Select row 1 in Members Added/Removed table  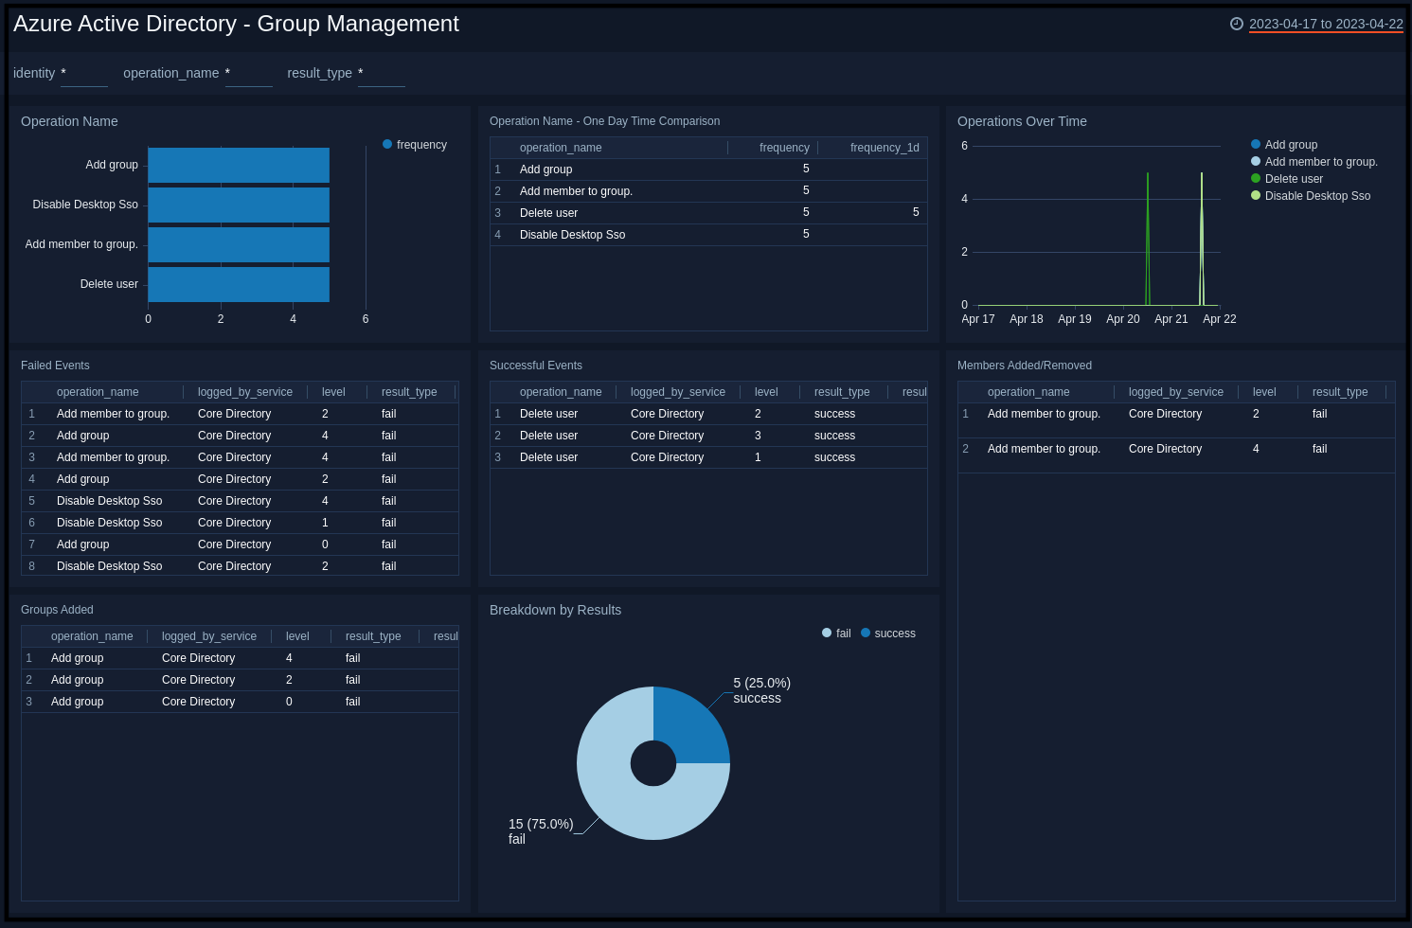click(1176, 420)
